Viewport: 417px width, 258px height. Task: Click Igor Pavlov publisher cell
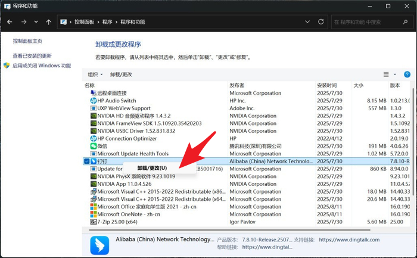click(x=242, y=222)
